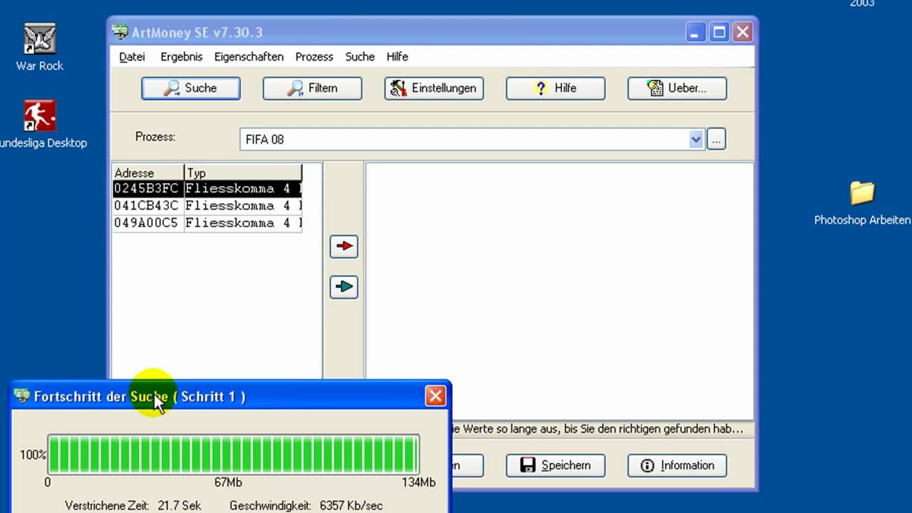Click the Filtern magnifier icon
Screen dimensions: 912x513
(x=295, y=88)
